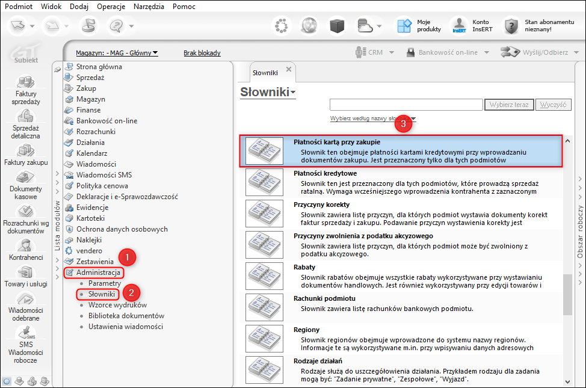Click Regiony dictionary thumbnail
Viewport: 586px width, 388px height.
pos(264,339)
